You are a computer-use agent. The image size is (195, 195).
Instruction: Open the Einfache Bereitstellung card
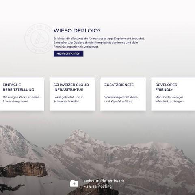coord(22,94)
